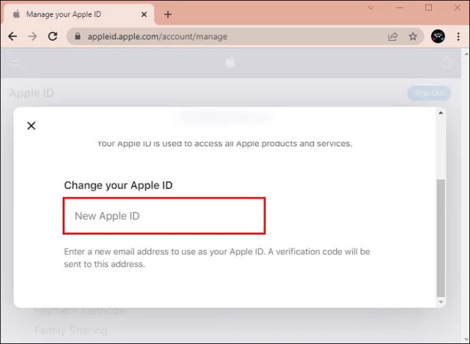Screen dimensions: 470x344
Task: Click the dimmed Sign Out button
Action: click(429, 93)
